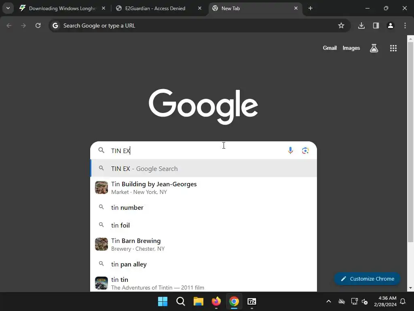Open clock showing 4:36 AM
The width and height of the screenshot is (414, 311).
(385, 301)
